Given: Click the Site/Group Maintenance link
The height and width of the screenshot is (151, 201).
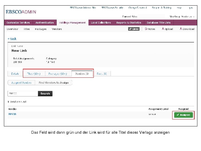Looking at the screenshot, I should click(x=182, y=16).
